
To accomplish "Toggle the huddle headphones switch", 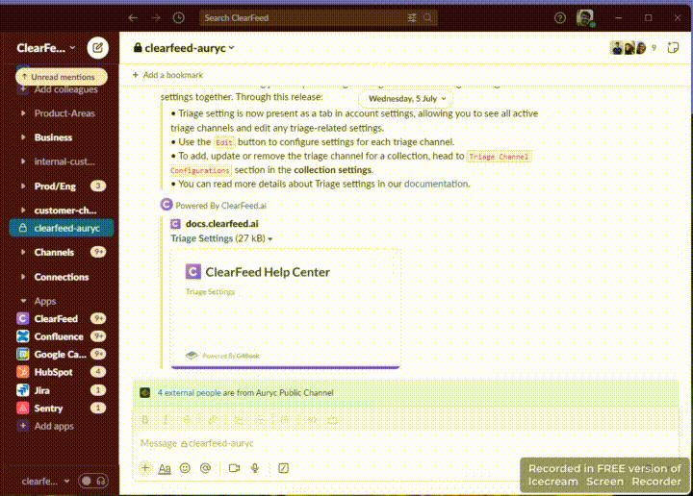I will pos(93,481).
